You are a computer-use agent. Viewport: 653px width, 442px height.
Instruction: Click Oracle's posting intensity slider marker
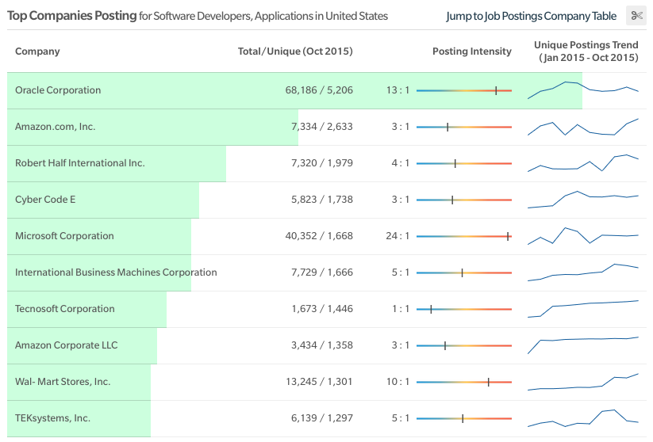coord(496,90)
